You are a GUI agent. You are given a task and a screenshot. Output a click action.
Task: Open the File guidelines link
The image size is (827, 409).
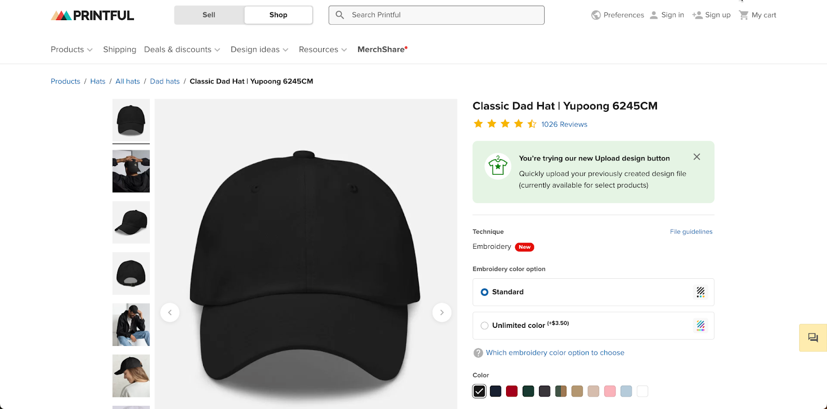coord(691,231)
